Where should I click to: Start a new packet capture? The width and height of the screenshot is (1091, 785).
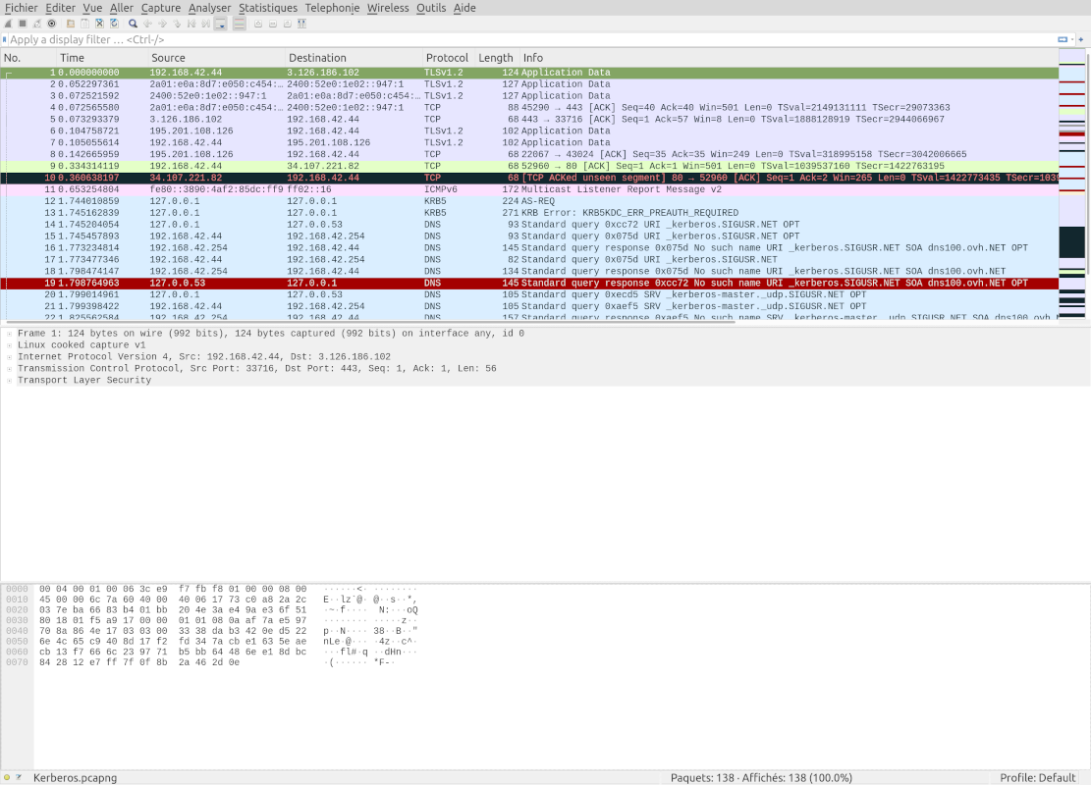[x=8, y=24]
